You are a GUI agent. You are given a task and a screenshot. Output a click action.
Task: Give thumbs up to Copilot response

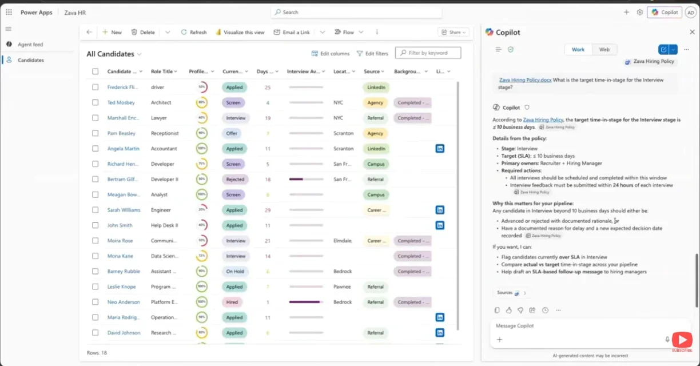[508, 311]
